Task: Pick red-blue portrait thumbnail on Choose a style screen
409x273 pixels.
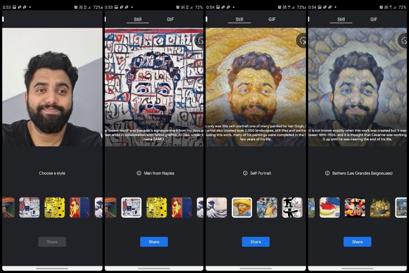Action: click(80, 207)
